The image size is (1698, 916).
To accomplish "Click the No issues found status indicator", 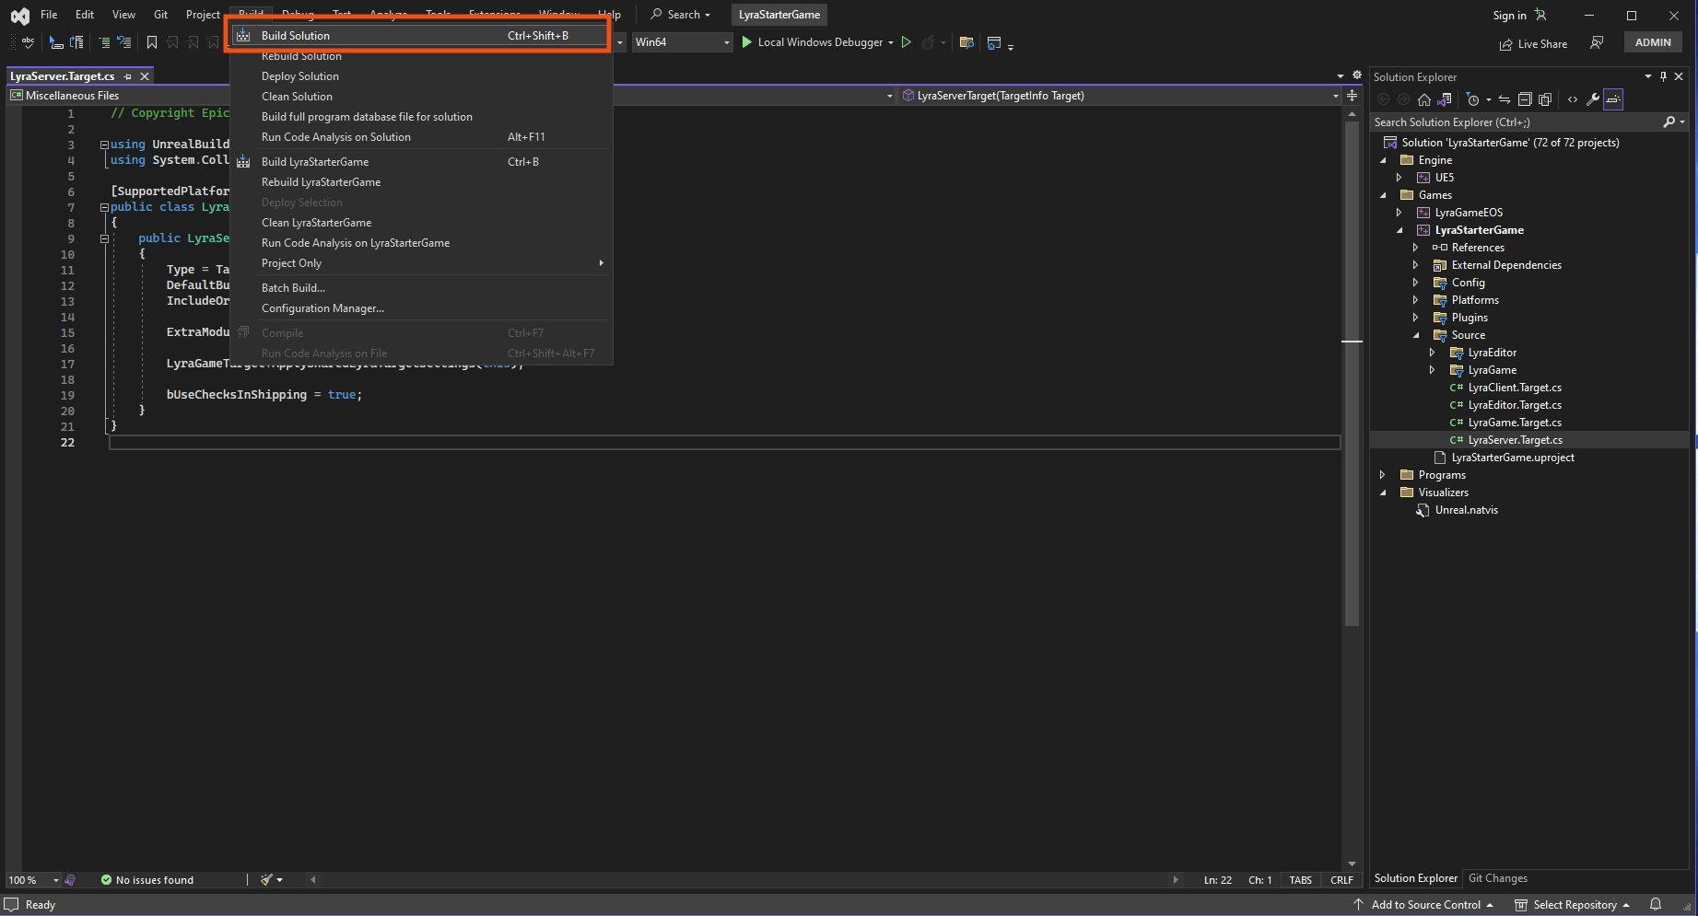I will coord(147,880).
